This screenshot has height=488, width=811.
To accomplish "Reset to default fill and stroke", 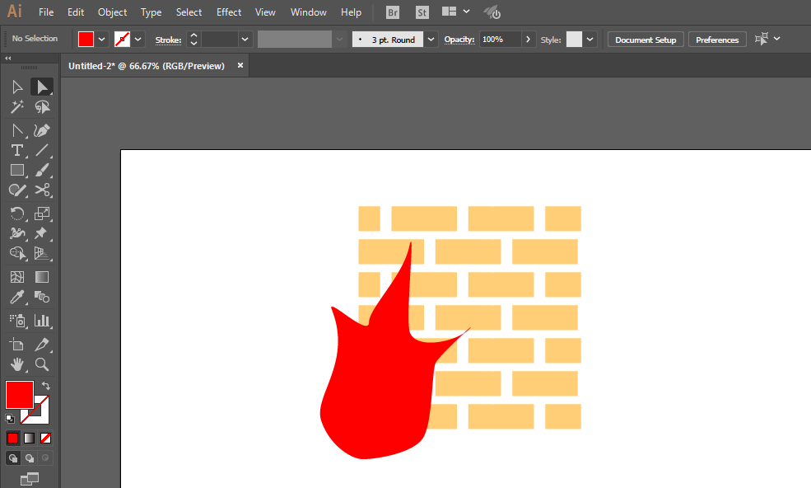I will [10, 418].
